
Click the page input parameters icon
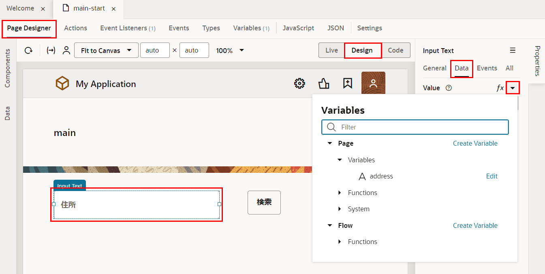point(51,51)
